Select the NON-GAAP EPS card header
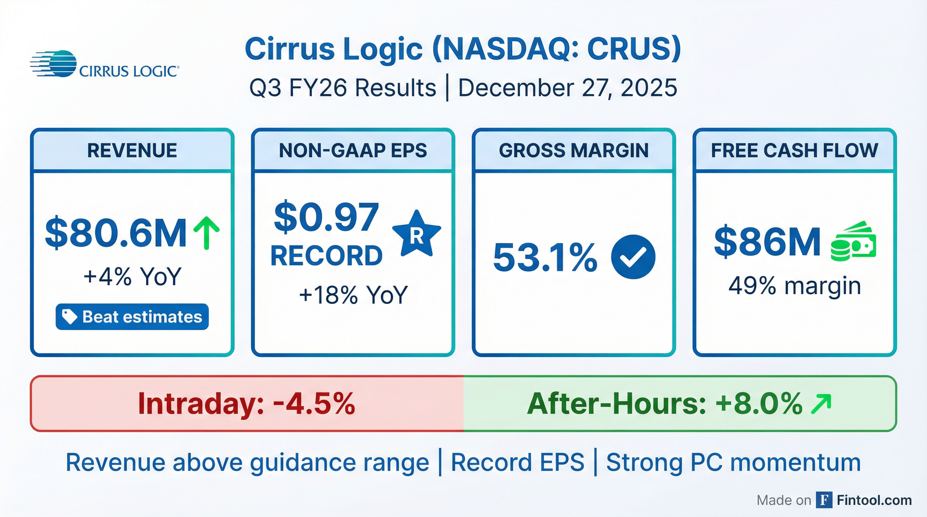Screen dimensions: 927x517 (x=353, y=150)
